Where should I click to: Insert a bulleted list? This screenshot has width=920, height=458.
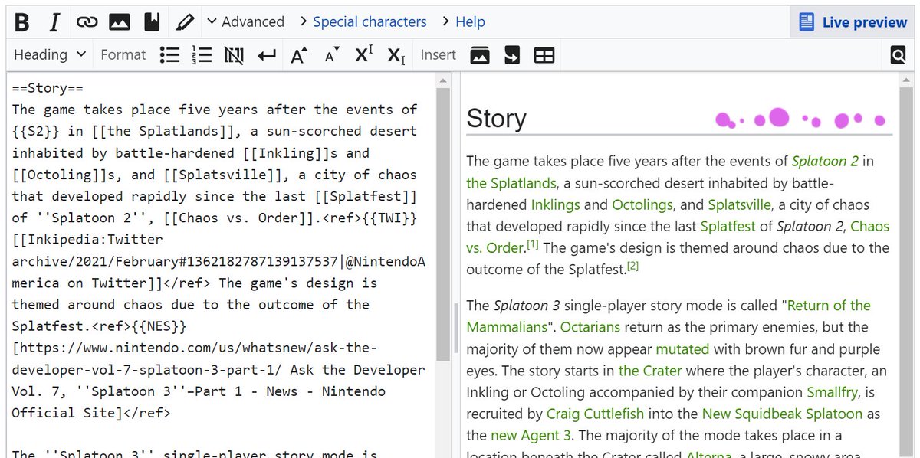(x=169, y=55)
